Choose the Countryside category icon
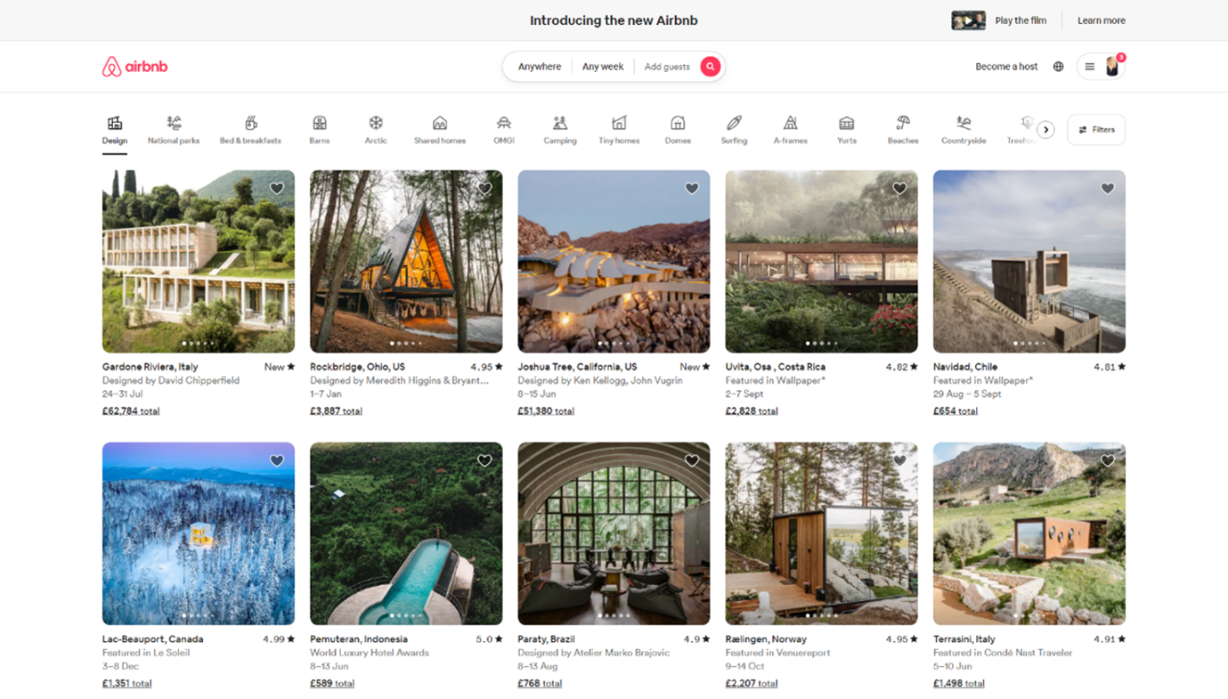Screen dimensions: 1228x699 coord(964,123)
